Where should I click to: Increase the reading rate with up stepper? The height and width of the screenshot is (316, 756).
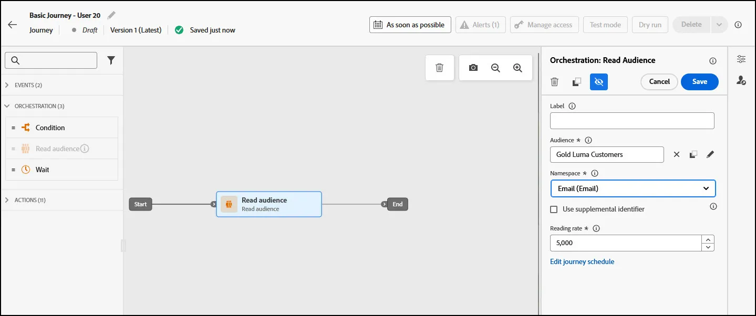coord(708,239)
